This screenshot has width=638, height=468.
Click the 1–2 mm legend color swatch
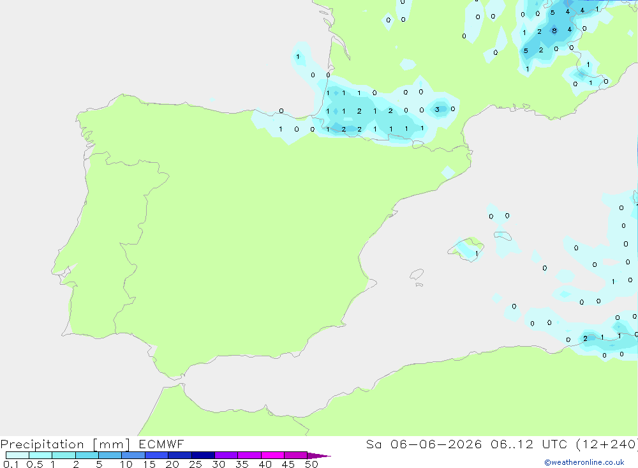click(64, 455)
